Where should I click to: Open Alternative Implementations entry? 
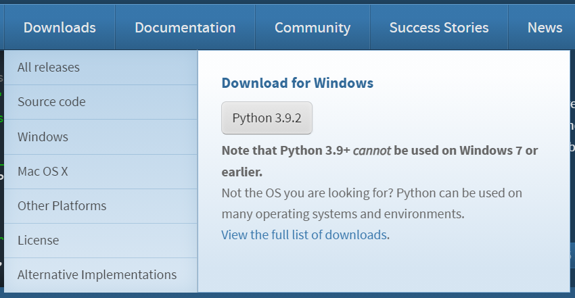point(101,274)
